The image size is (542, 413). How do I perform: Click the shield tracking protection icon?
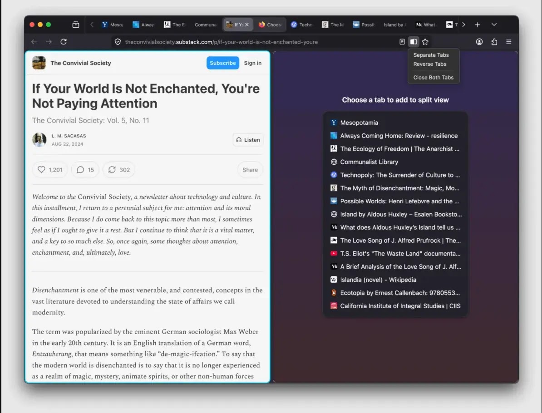118,42
